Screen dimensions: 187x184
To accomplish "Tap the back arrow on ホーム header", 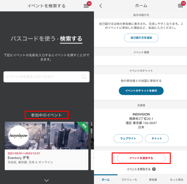I will 101,6.
